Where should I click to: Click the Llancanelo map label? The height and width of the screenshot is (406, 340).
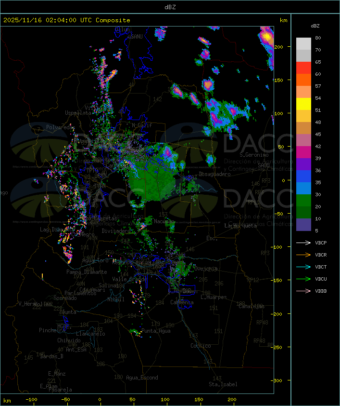click(x=90, y=334)
